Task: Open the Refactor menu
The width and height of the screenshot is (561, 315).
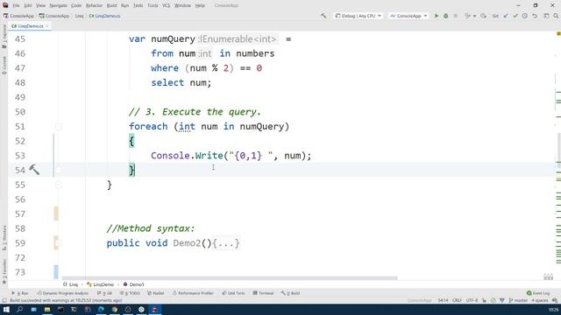Action: [94, 5]
